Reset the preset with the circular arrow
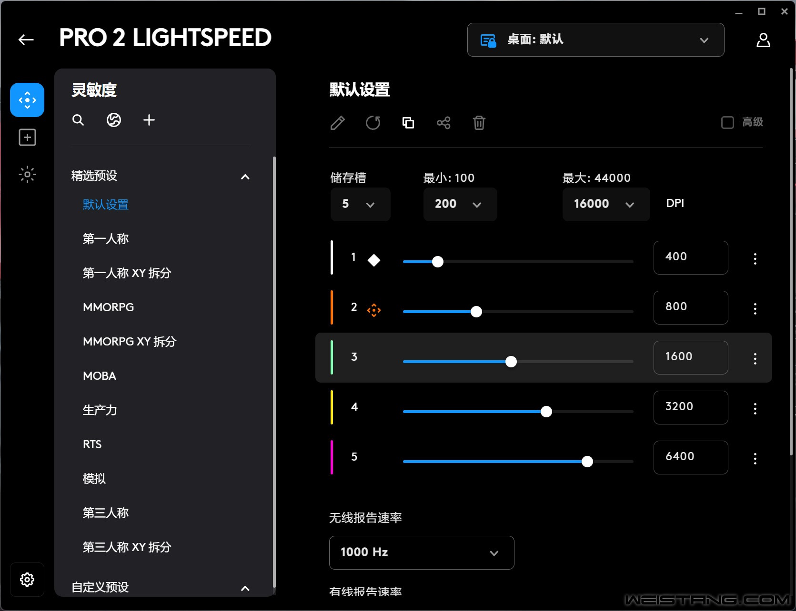 pos(373,123)
